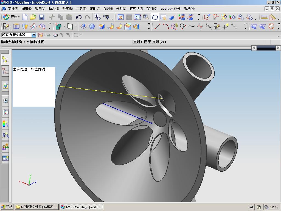Expand curve toolbar overflow chevron

(246, 24)
